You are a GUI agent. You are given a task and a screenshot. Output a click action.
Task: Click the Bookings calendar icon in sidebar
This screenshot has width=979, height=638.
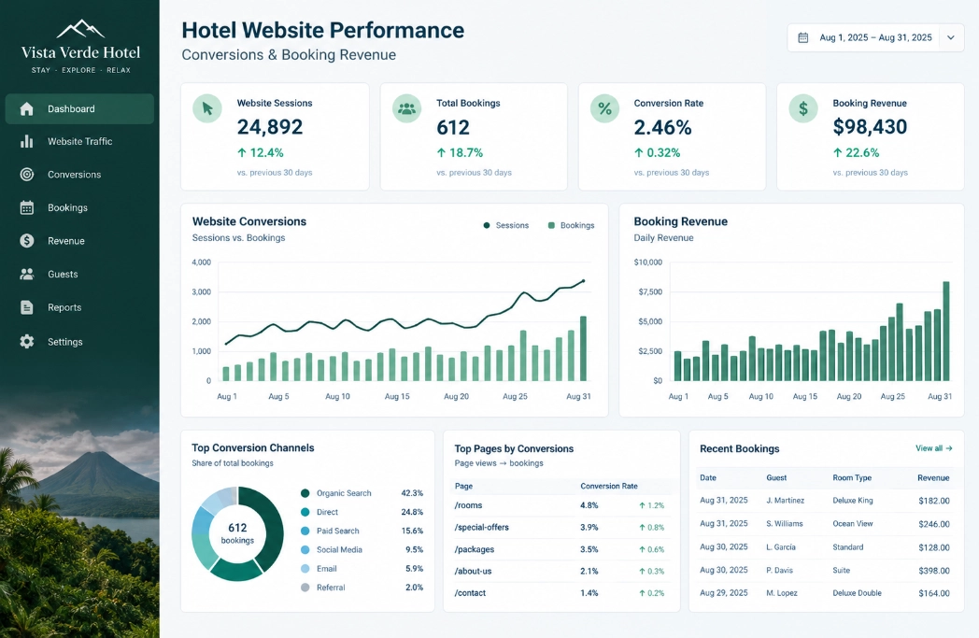tap(26, 207)
